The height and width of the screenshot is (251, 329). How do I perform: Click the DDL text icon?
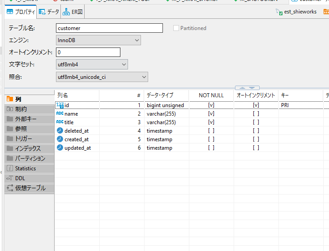10,178
